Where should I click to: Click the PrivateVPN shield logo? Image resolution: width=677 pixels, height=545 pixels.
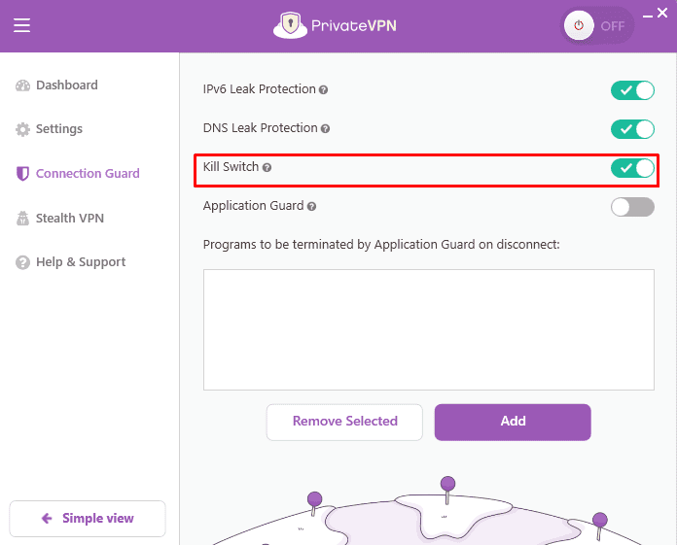tap(287, 25)
